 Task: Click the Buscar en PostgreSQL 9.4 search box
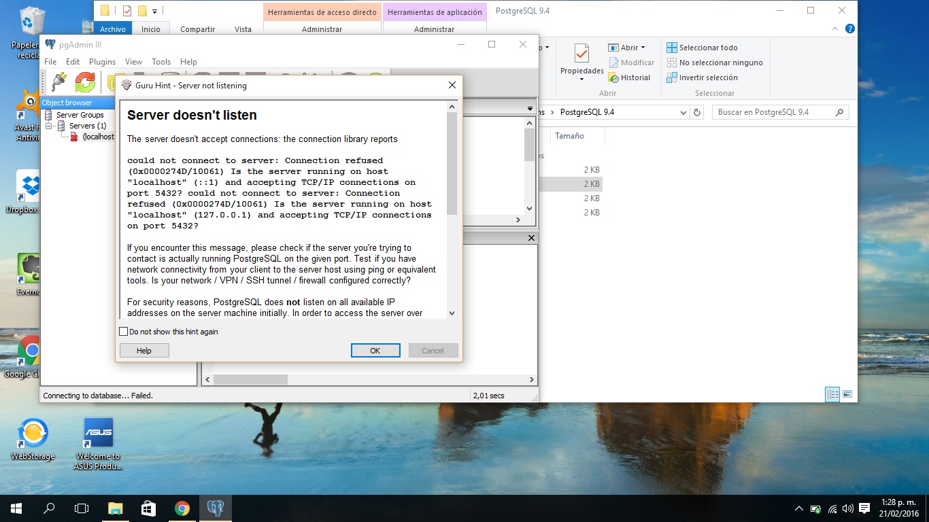coord(774,112)
